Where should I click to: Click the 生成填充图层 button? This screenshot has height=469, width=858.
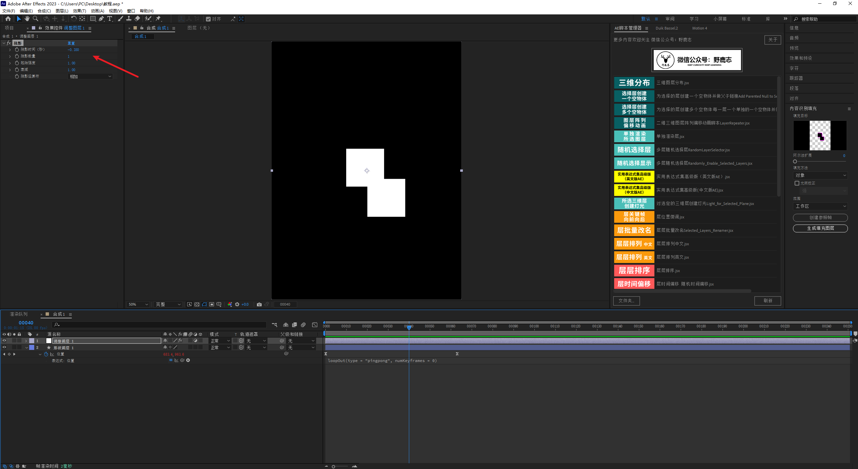[x=820, y=228]
